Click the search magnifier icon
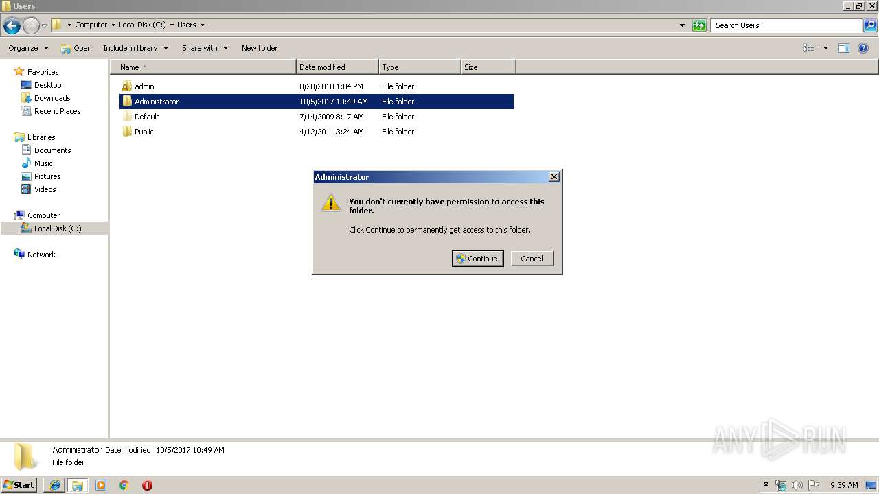Screen dimensions: 879x494 (x=869, y=25)
